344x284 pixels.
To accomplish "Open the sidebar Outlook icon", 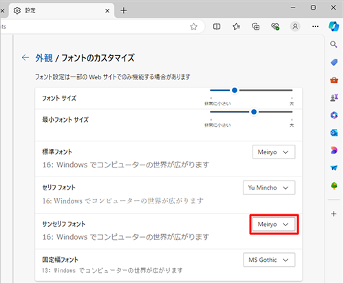I will tap(334, 132).
